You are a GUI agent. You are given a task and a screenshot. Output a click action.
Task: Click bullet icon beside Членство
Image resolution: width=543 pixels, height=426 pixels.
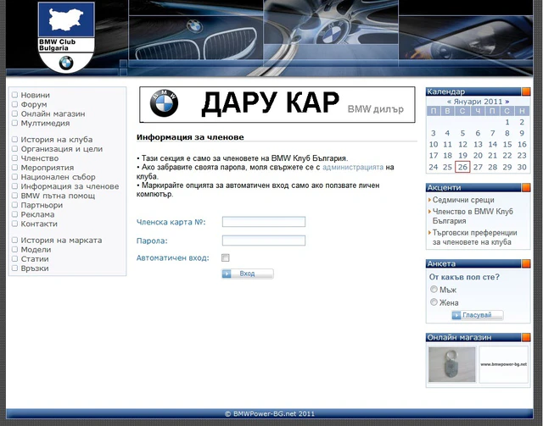[14, 158]
